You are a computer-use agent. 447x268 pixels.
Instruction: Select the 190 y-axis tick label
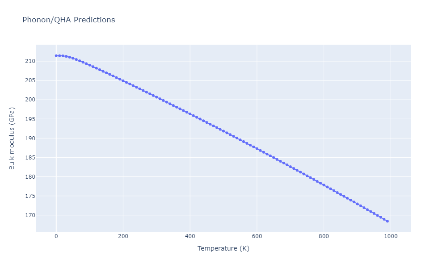29,138
